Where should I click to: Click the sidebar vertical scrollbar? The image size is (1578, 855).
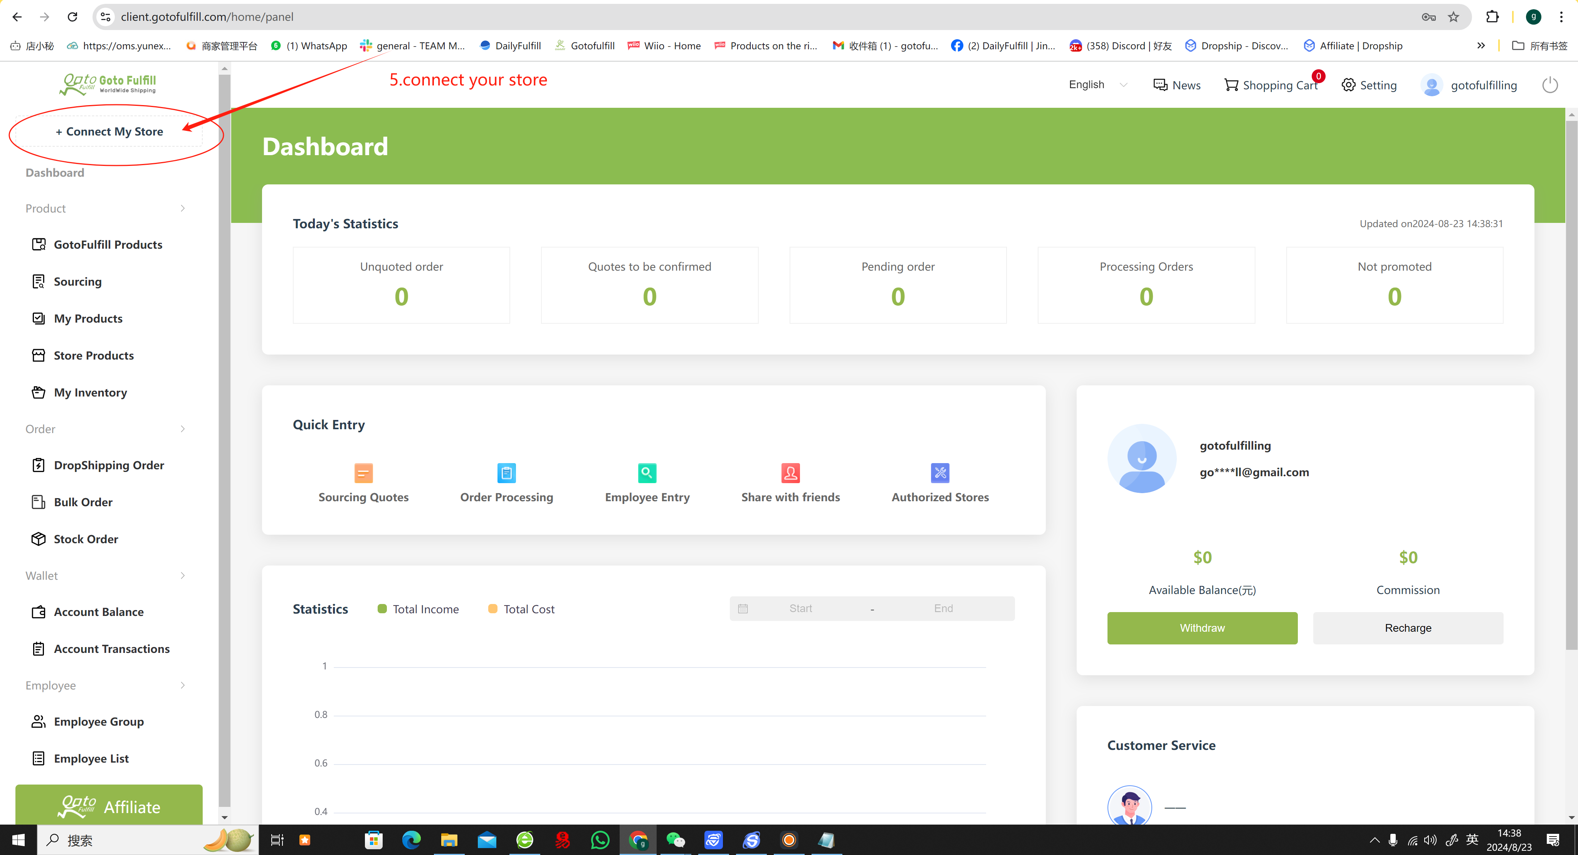(224, 441)
